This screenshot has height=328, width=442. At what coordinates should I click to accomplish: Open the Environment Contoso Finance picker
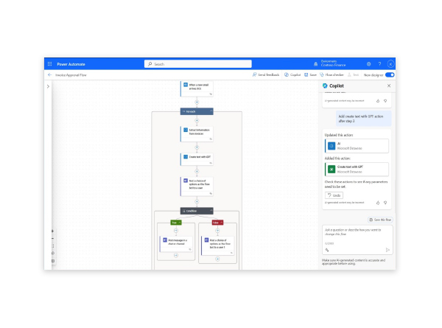(336, 64)
